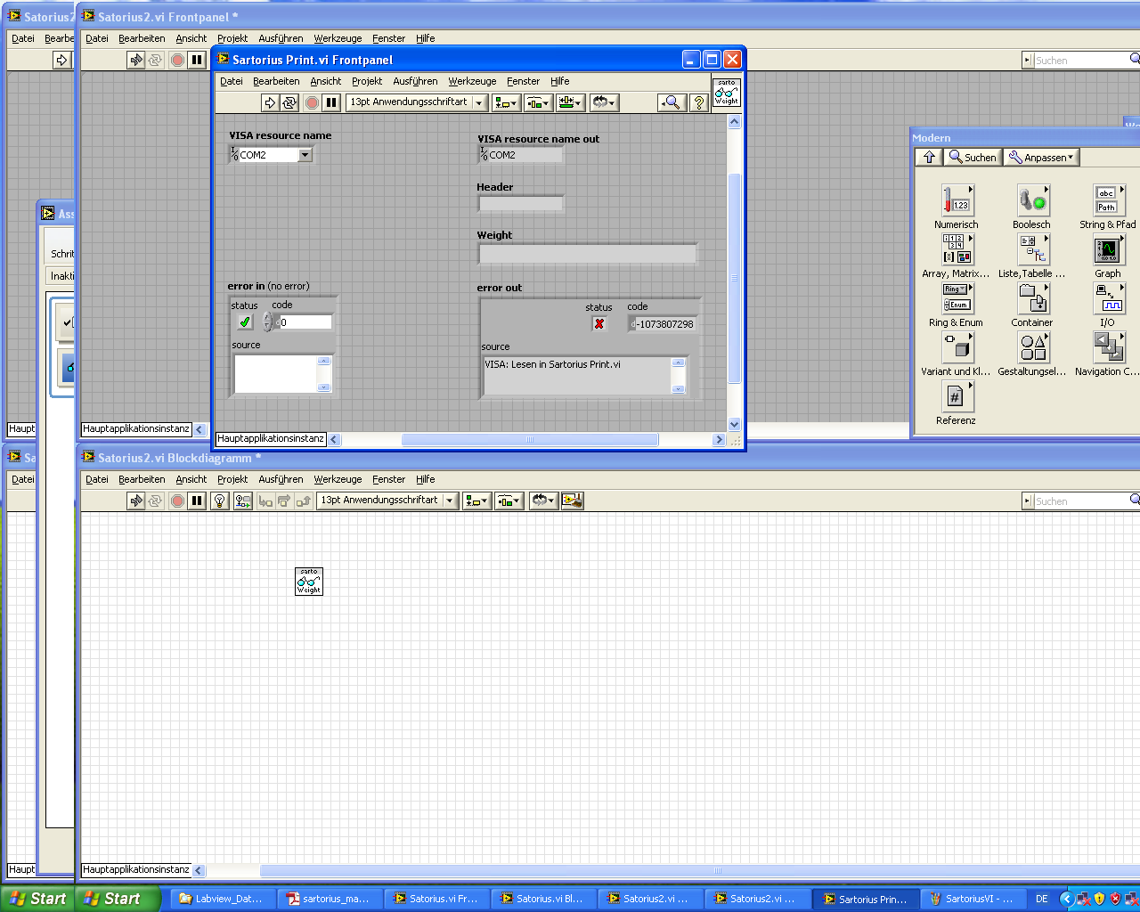Open search in Sartorius Print.vi toolbar
Viewport: 1140px width, 912px height.
(x=672, y=102)
